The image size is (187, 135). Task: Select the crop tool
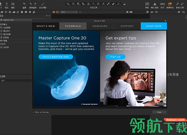83,4
